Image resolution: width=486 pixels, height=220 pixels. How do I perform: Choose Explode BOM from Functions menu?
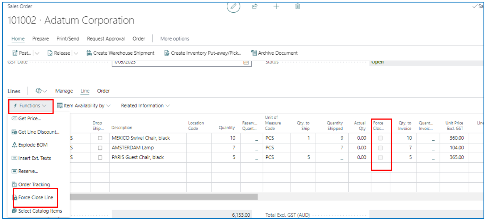(x=33, y=145)
